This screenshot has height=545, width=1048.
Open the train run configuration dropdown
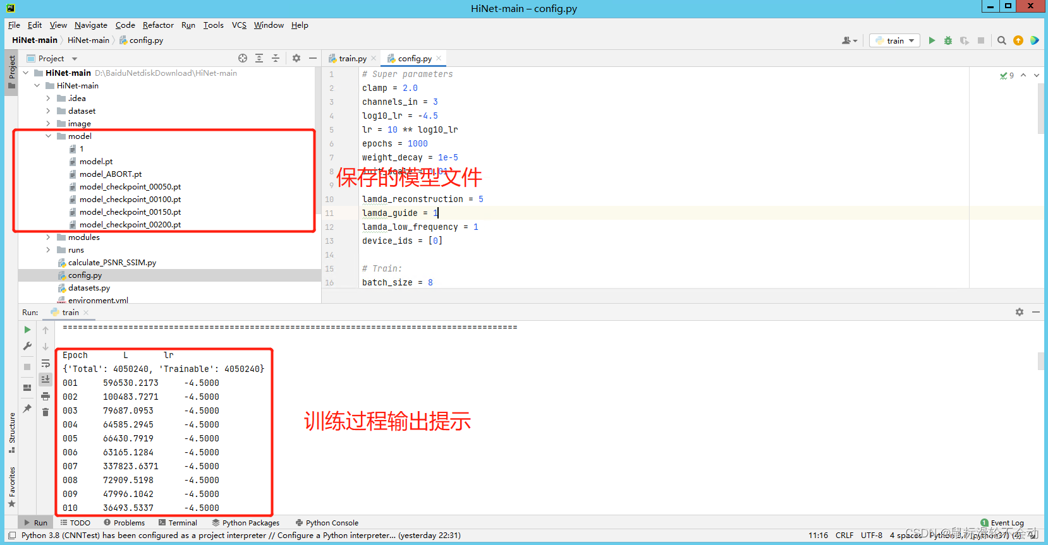(x=894, y=40)
